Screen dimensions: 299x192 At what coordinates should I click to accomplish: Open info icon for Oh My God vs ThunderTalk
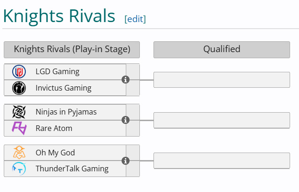125,161
